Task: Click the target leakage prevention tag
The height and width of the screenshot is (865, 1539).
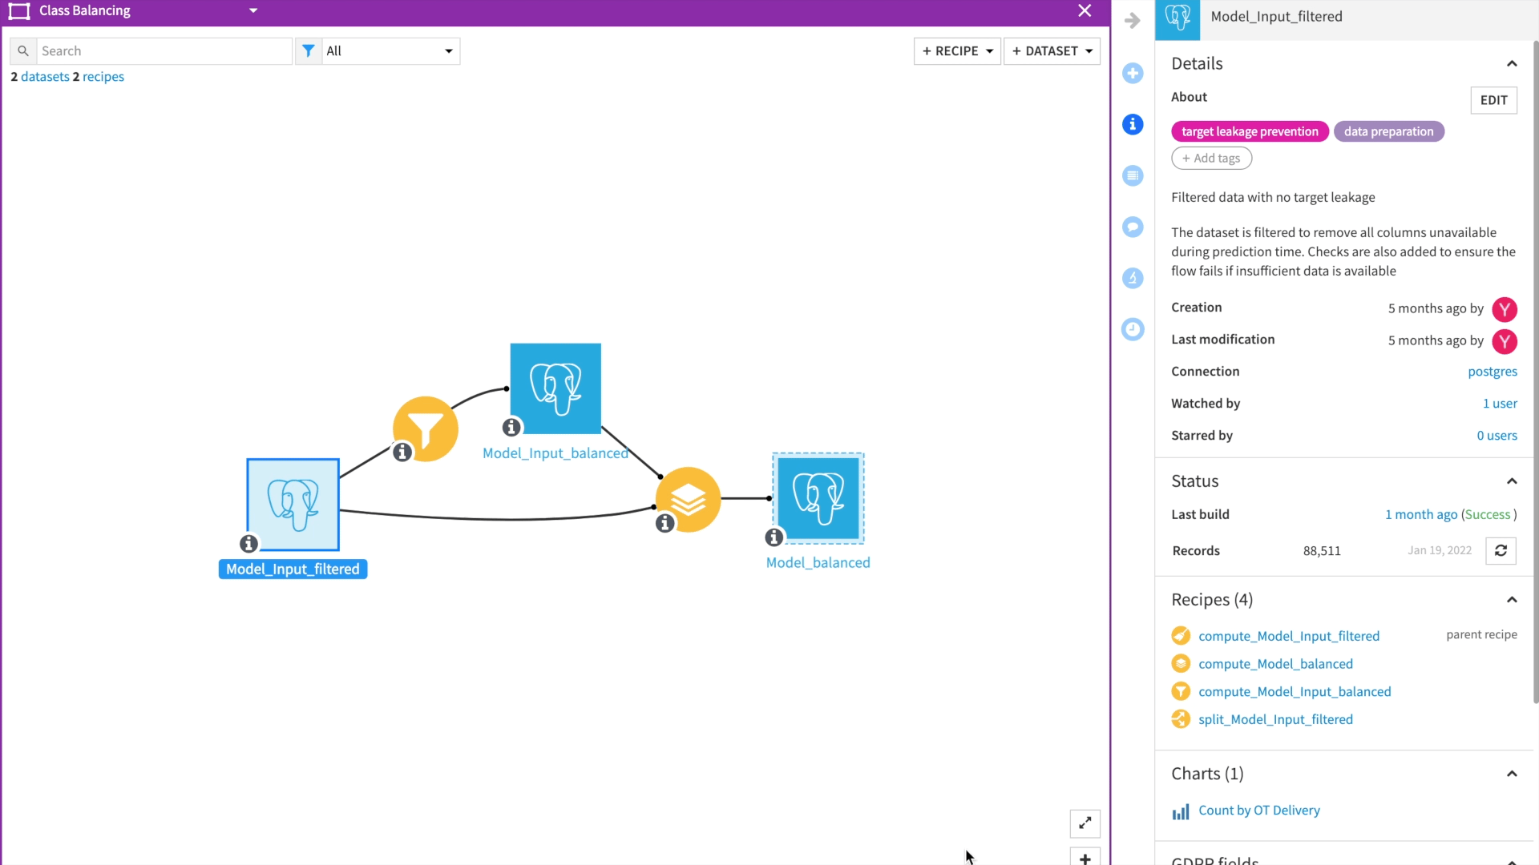Action: [1250, 131]
